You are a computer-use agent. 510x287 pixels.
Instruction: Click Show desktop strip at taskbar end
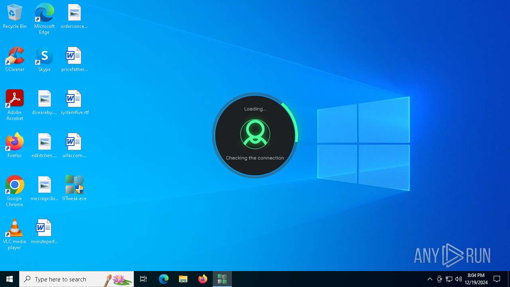[x=509, y=279]
